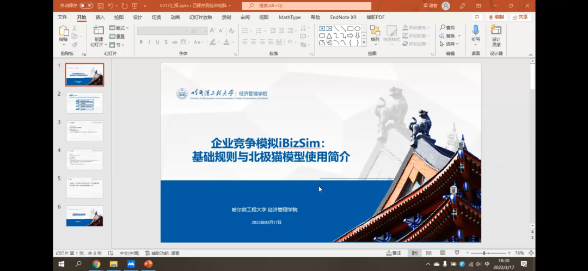This screenshot has width=588, height=271.
Task: Click the Save icon in title bar
Action: 100,5
